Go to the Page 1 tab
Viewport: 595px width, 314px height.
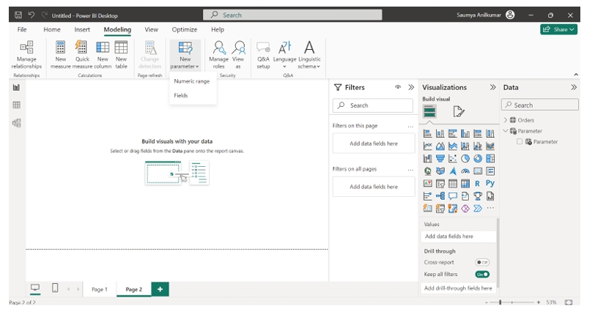pos(100,289)
